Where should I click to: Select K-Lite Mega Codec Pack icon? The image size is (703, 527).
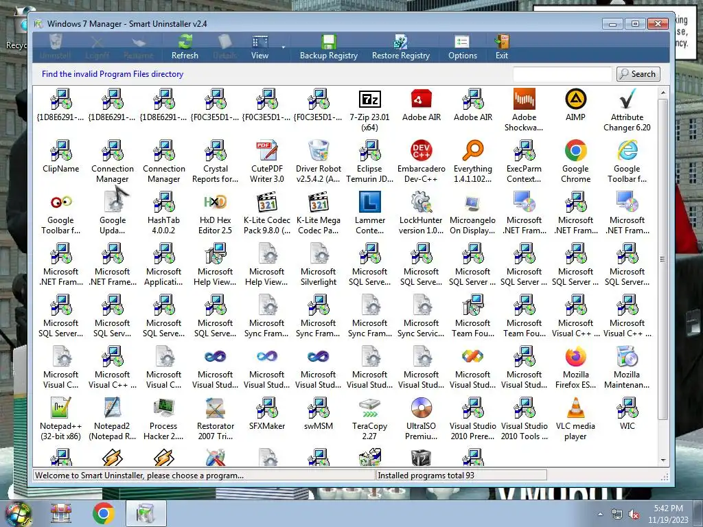pyautogui.click(x=319, y=213)
